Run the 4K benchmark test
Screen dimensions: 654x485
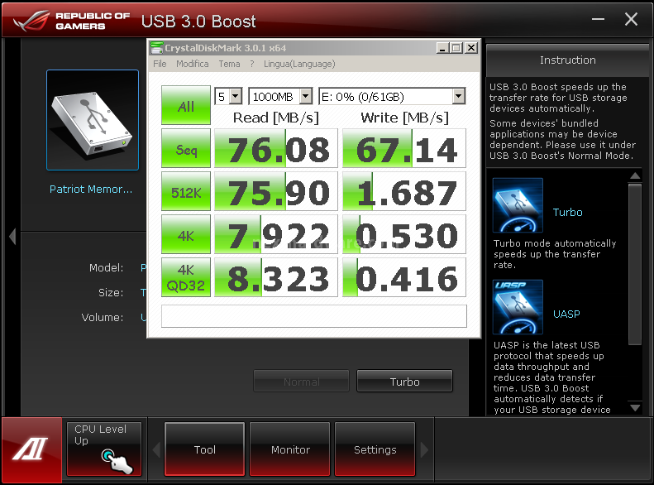click(x=186, y=234)
